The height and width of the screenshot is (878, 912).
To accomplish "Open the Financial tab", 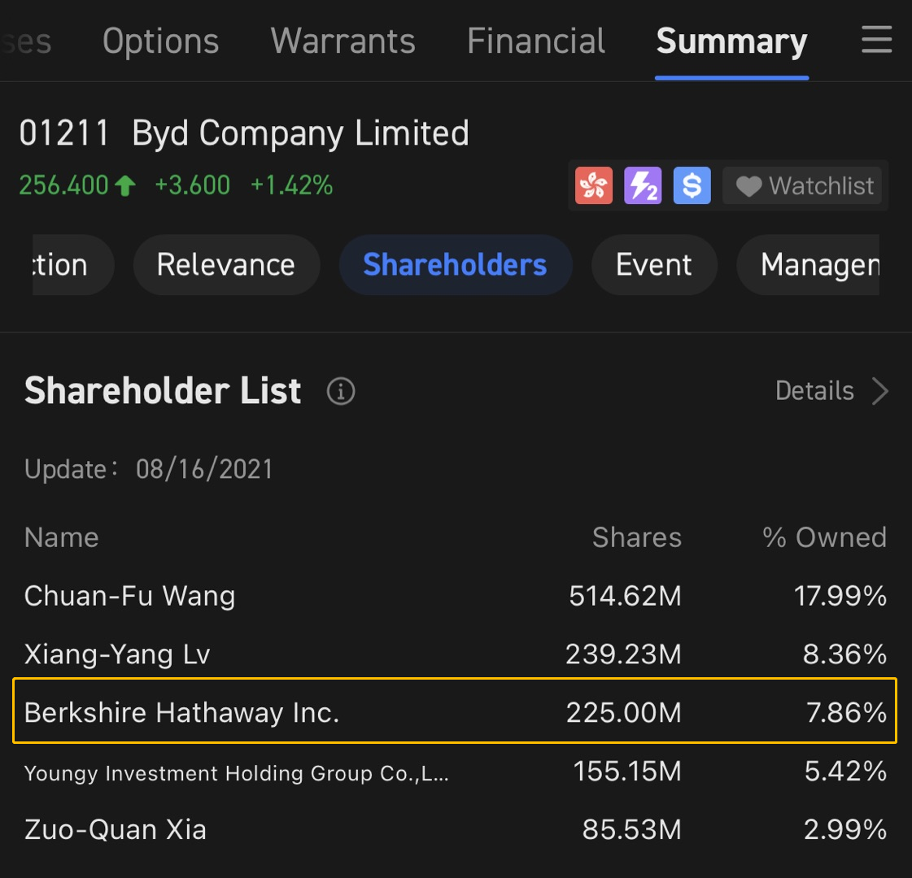I will 535,41.
